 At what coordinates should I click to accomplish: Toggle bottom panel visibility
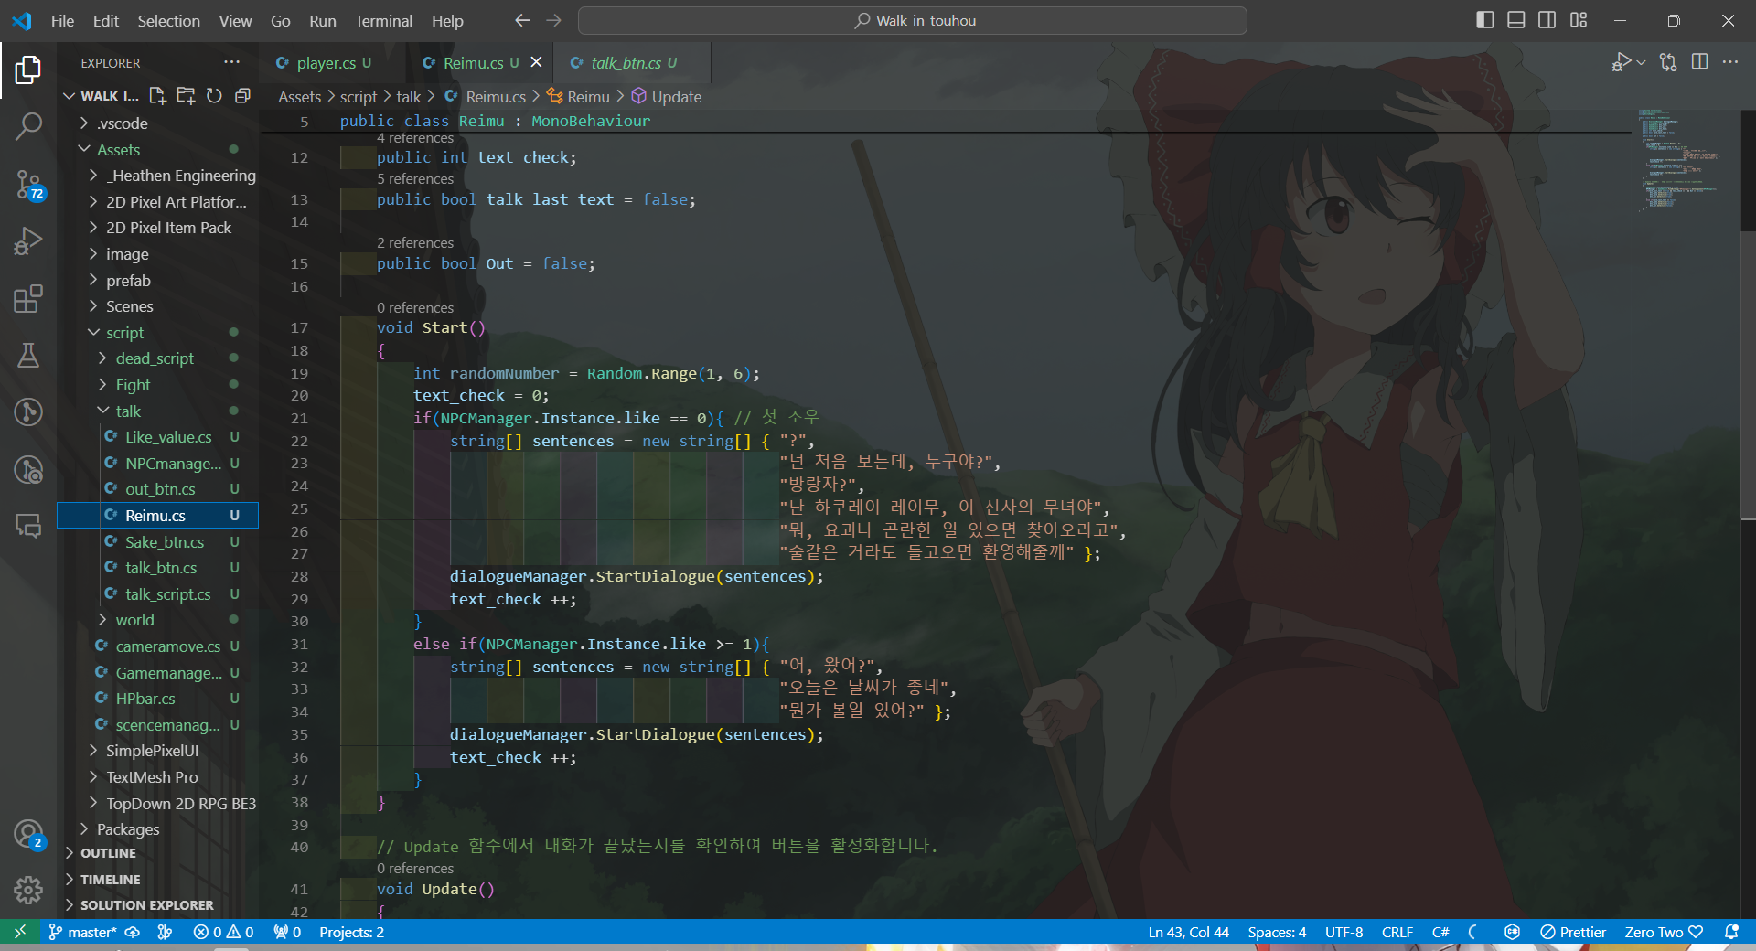click(x=1516, y=20)
